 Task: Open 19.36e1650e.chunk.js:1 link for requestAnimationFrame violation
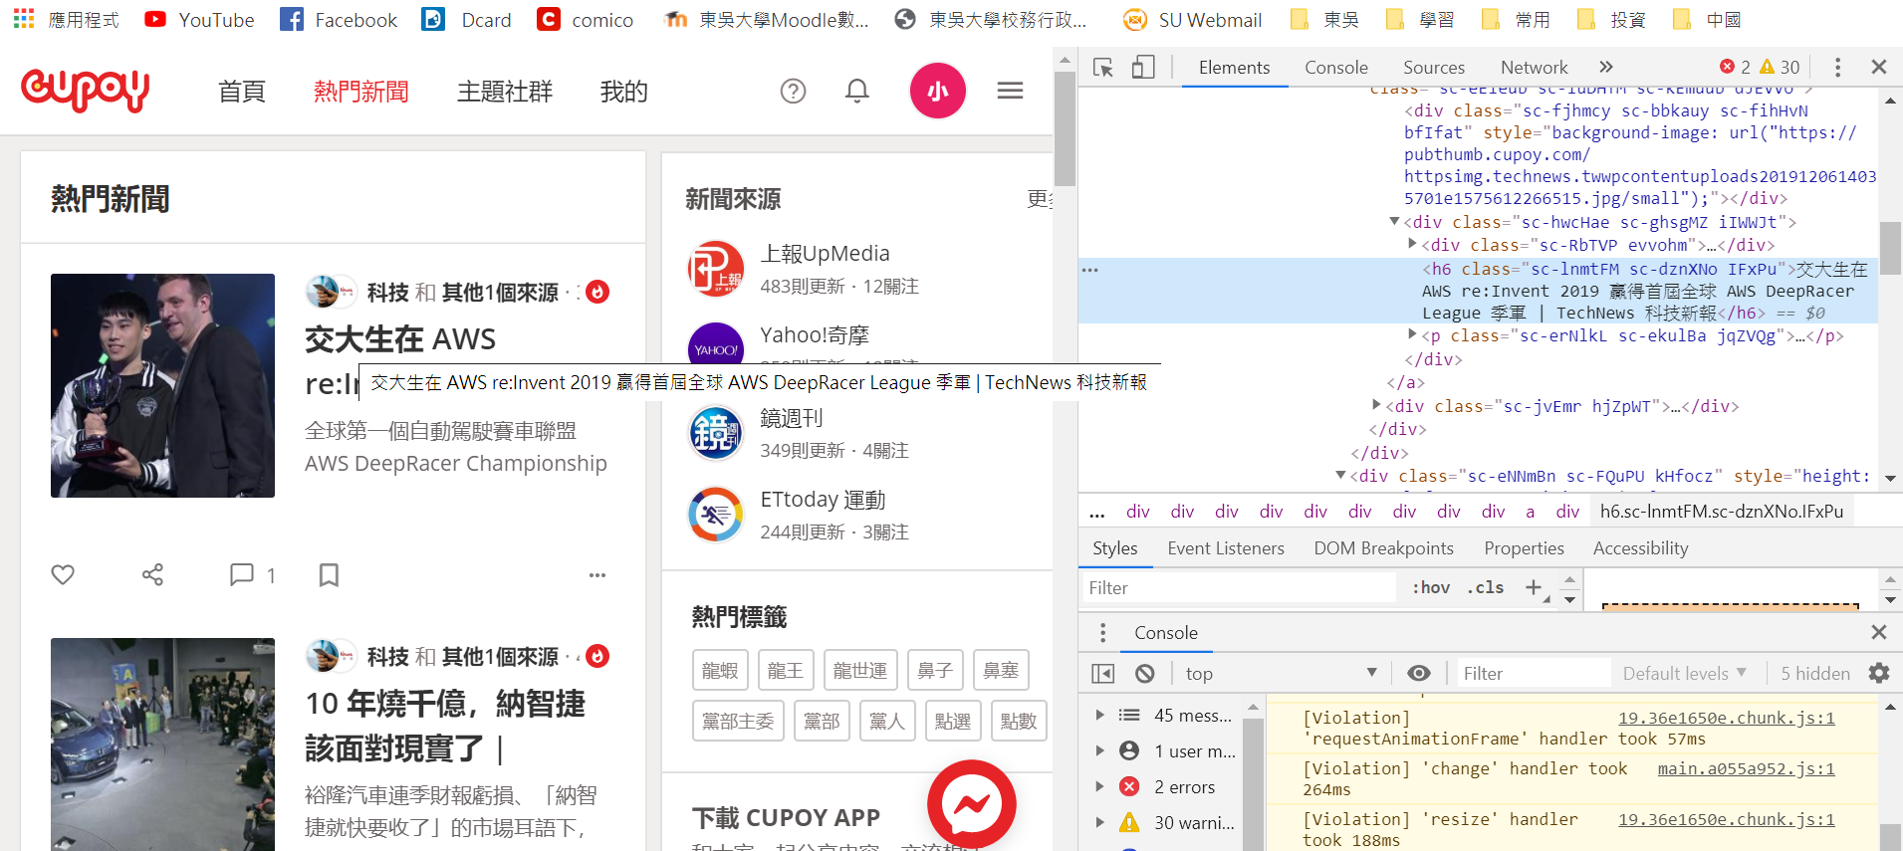1726,718
